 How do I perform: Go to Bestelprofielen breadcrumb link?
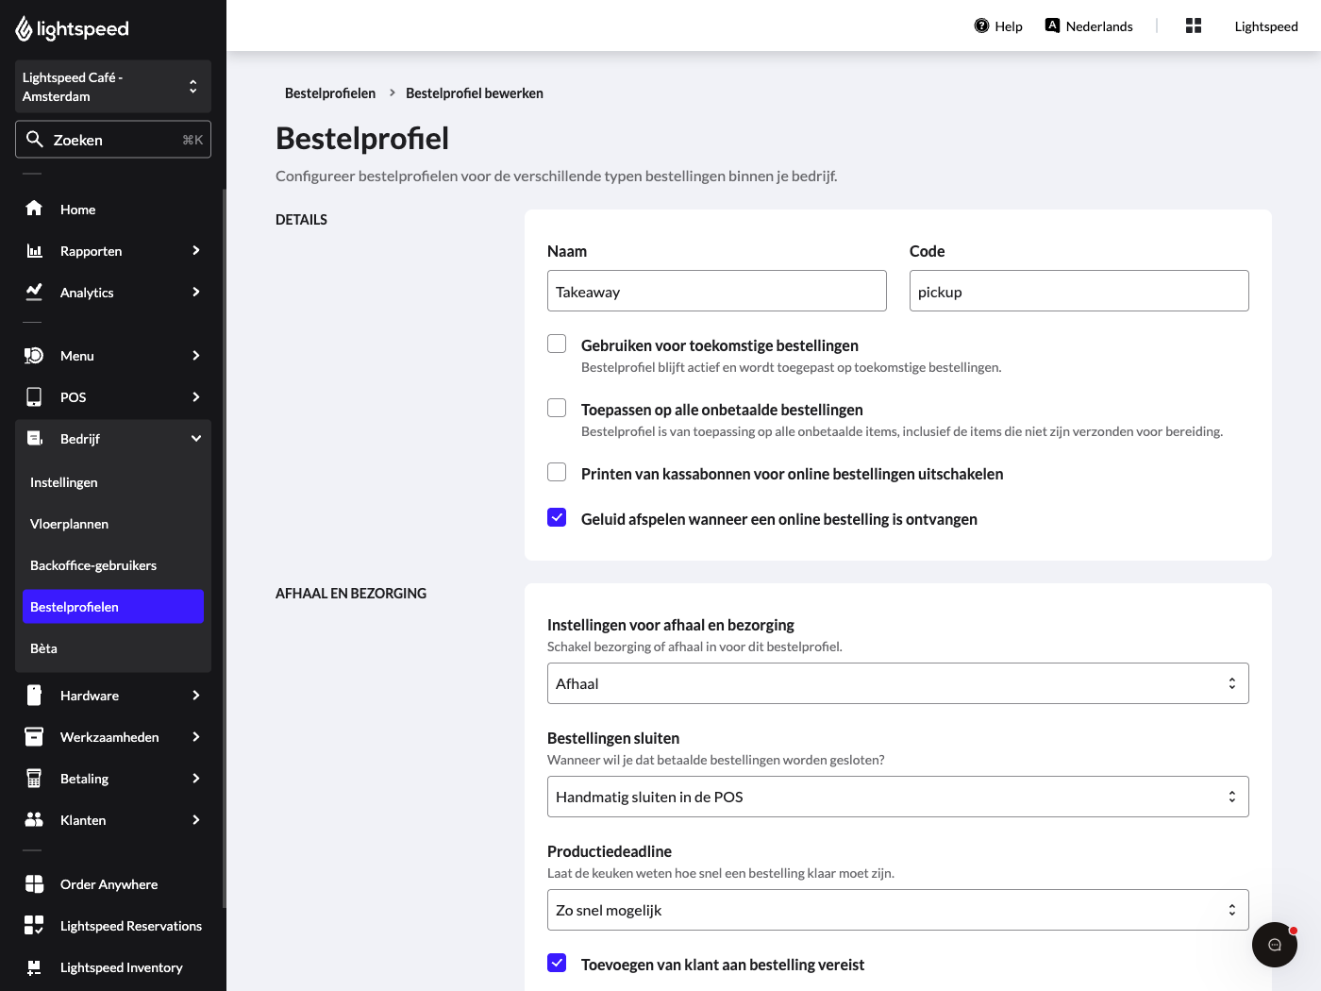point(330,92)
